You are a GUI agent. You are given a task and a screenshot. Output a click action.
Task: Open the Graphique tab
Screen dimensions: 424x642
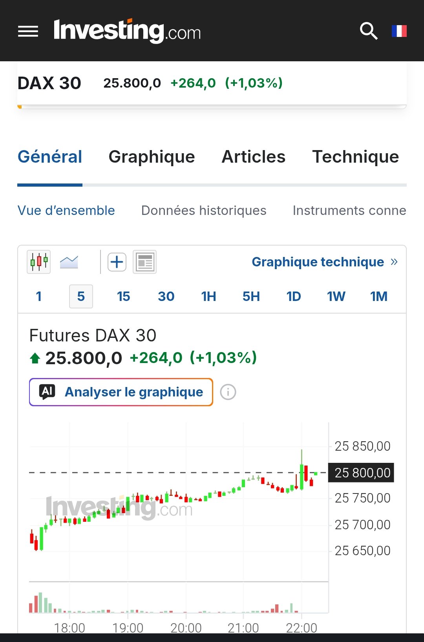point(152,157)
